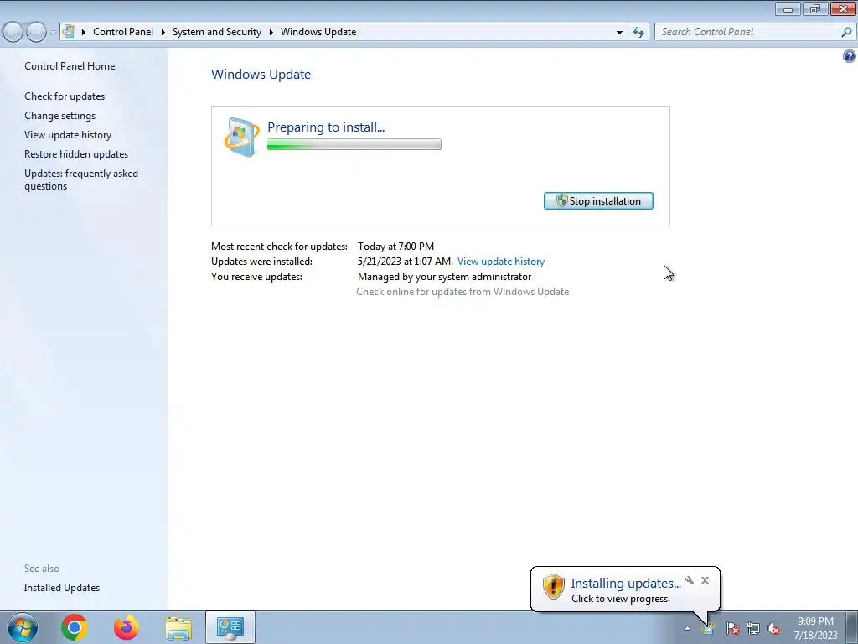Click the refresh button beside address bar
This screenshot has width=858, height=644.
638,33
